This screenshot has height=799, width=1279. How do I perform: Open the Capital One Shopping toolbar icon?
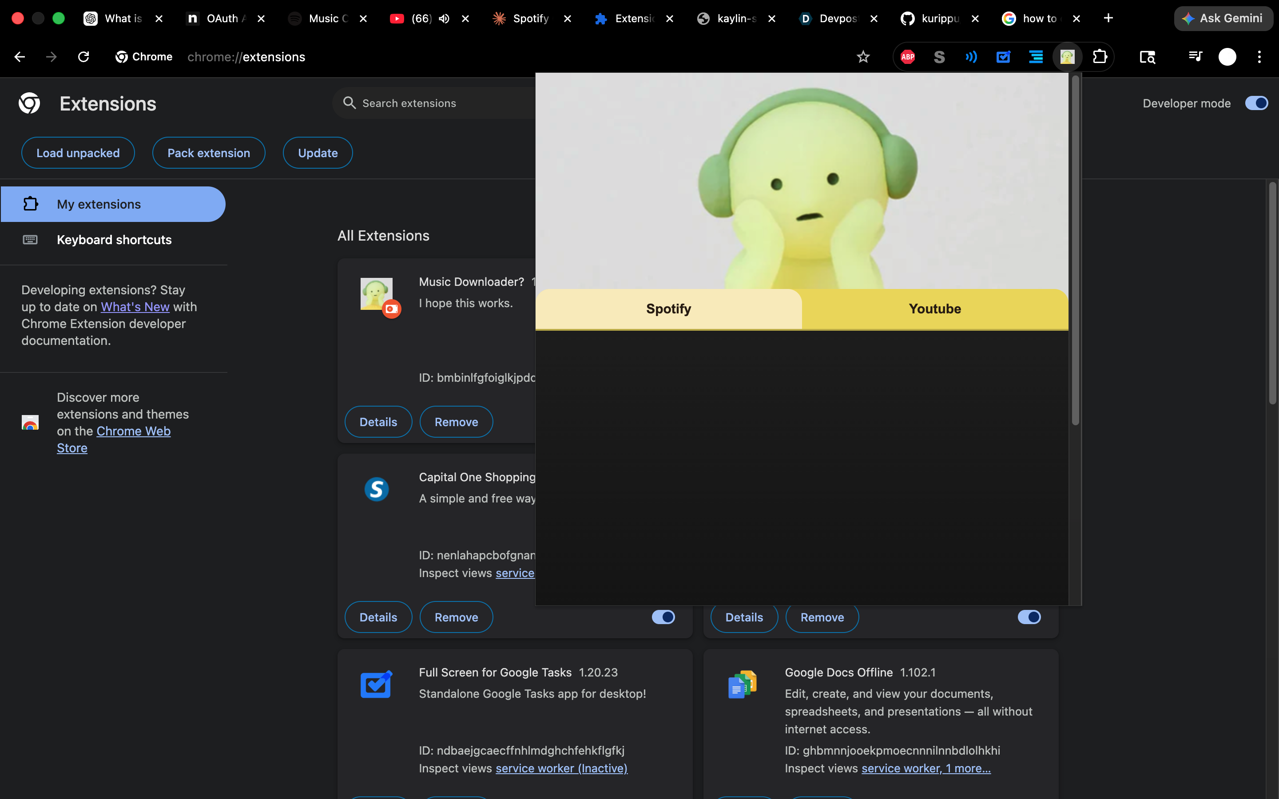pyautogui.click(x=939, y=57)
